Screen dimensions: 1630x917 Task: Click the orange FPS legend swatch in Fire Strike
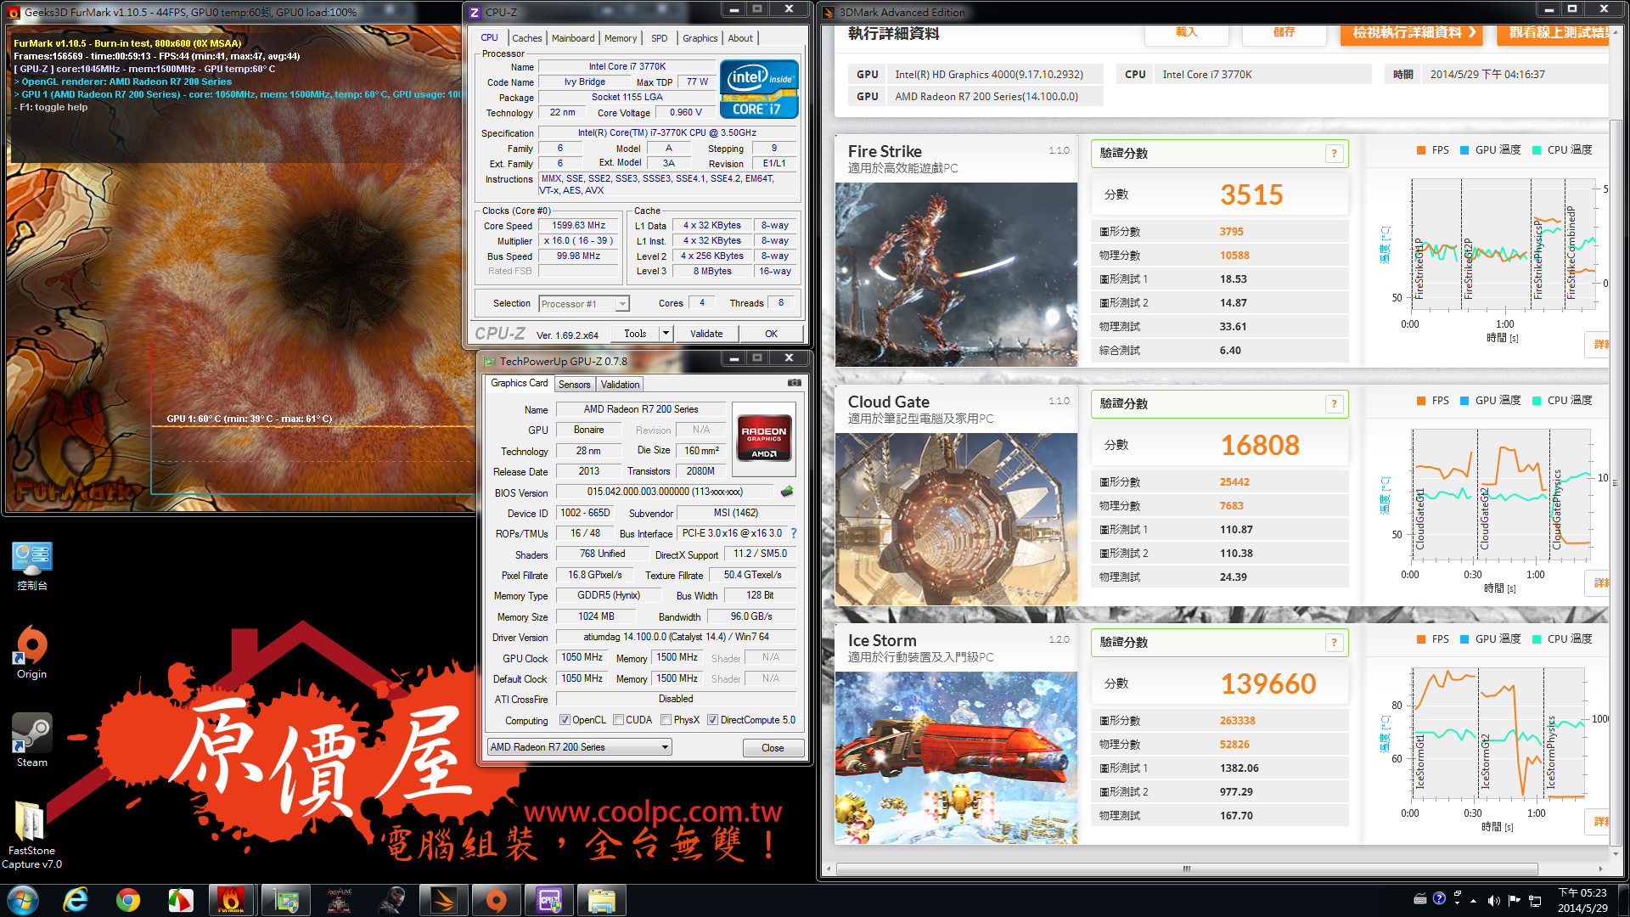[1421, 150]
